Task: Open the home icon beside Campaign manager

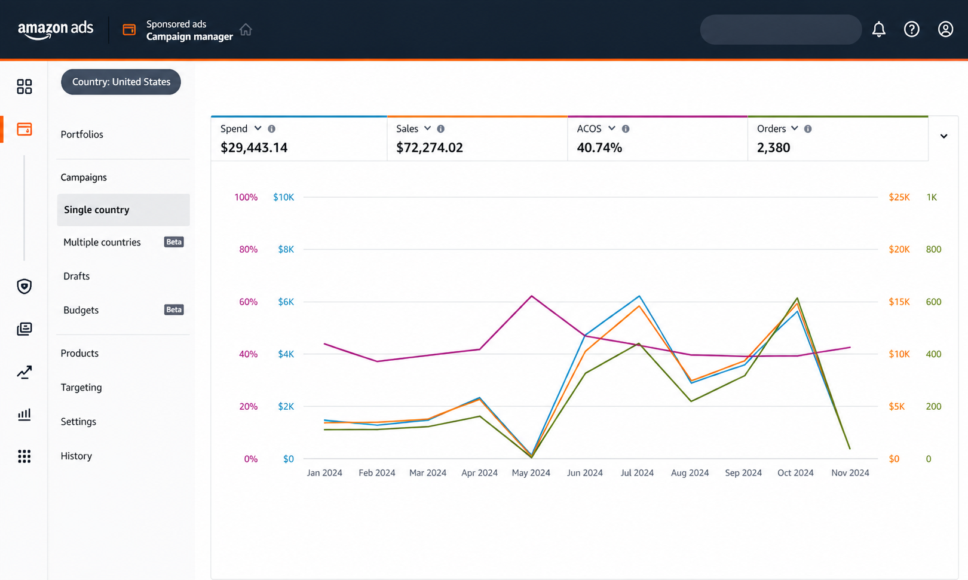Action: (x=246, y=29)
